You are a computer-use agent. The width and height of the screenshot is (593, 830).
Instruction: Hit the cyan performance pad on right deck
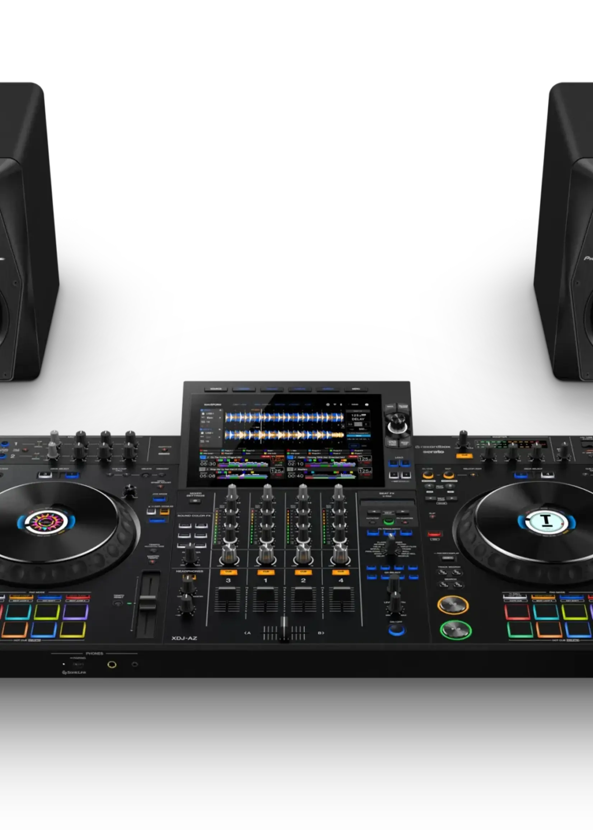click(546, 612)
